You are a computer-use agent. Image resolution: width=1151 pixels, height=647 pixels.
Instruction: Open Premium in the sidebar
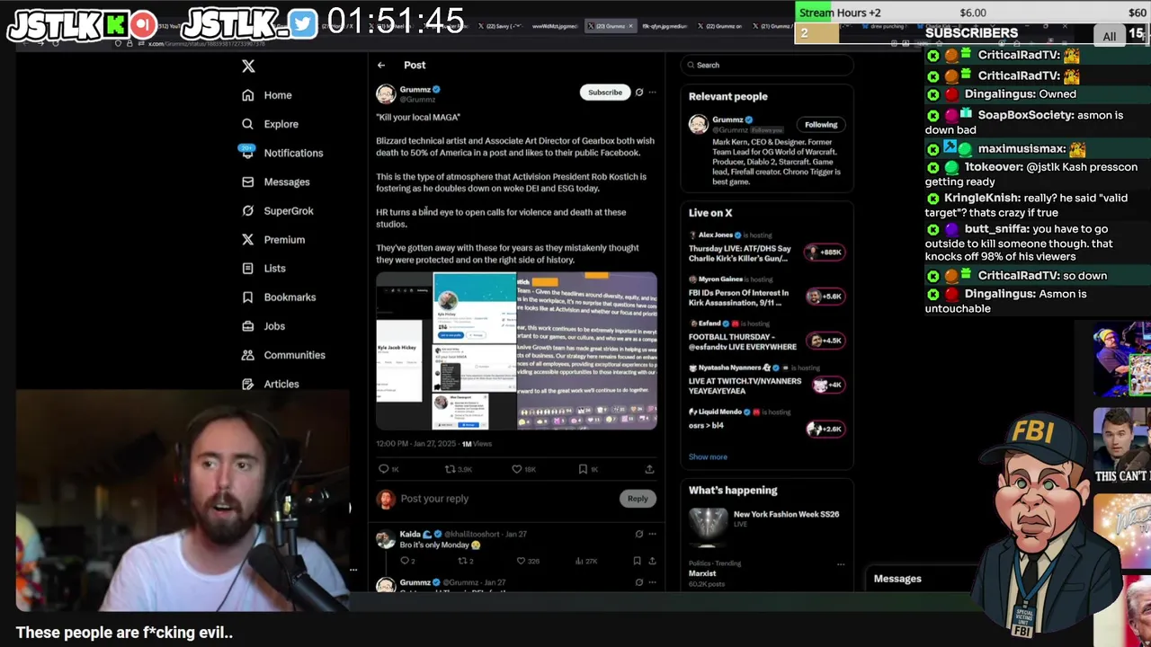click(272, 240)
